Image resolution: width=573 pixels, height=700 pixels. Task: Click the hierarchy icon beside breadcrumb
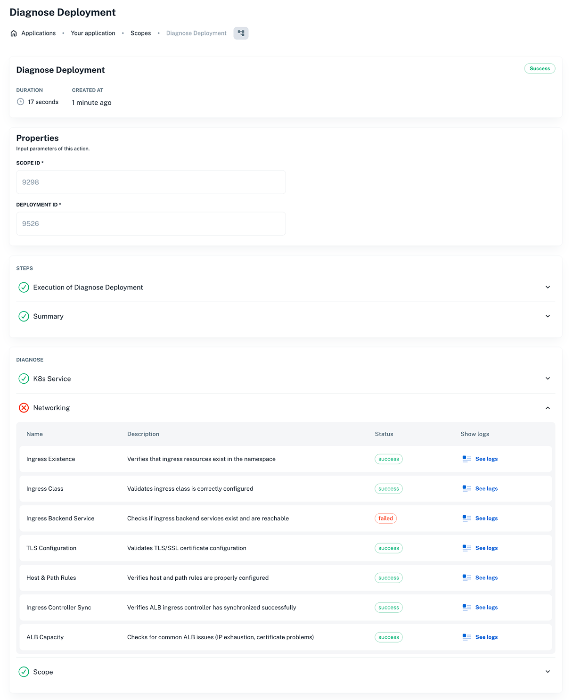pos(241,33)
